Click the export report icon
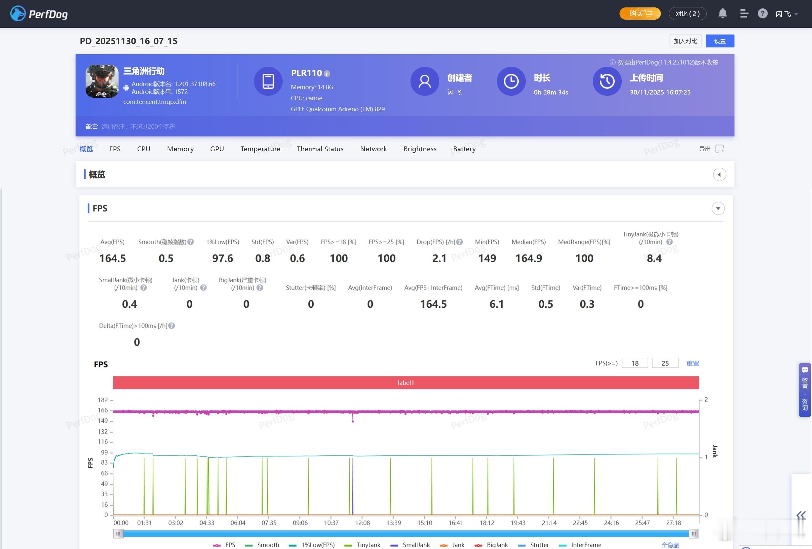 719,149
